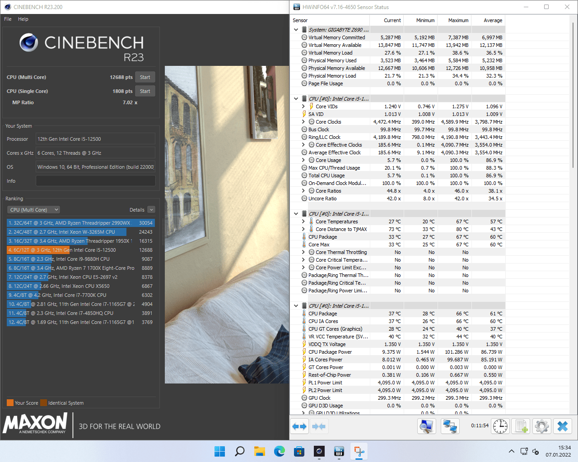The image size is (578, 462).
Task: Click the Sensor column header
Action: click(330, 20)
